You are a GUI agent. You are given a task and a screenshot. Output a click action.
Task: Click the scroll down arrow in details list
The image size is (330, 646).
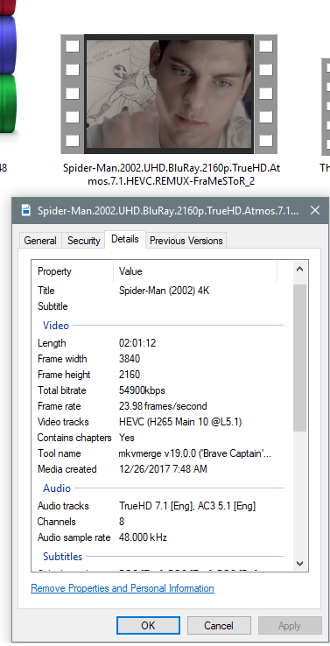pos(299,563)
